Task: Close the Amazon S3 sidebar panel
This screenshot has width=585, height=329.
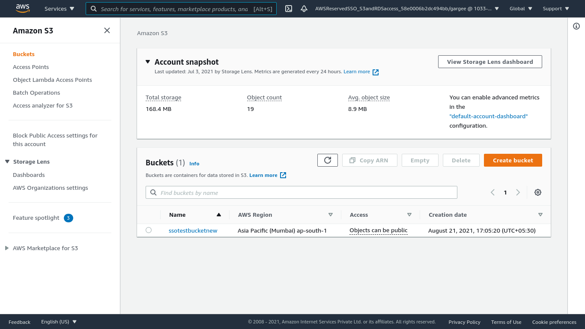Action: coord(107,30)
